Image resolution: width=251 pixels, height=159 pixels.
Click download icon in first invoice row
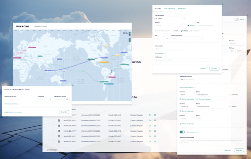tap(150, 115)
